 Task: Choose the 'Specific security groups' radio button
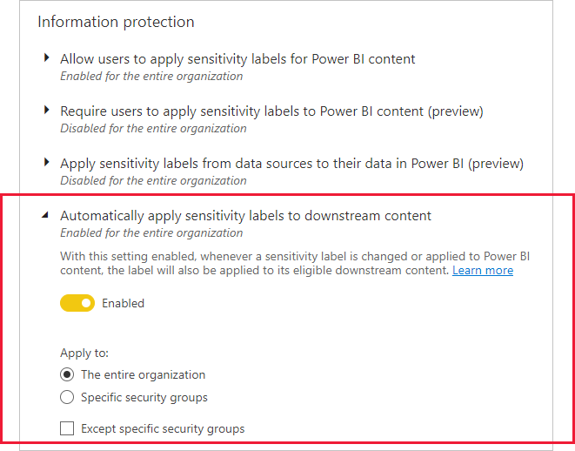(x=67, y=398)
